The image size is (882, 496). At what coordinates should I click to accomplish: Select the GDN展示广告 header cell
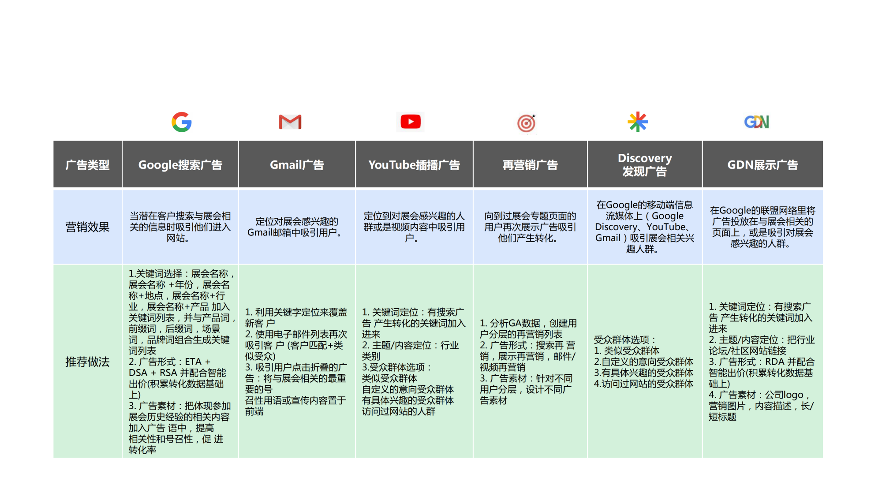pyautogui.click(x=762, y=164)
